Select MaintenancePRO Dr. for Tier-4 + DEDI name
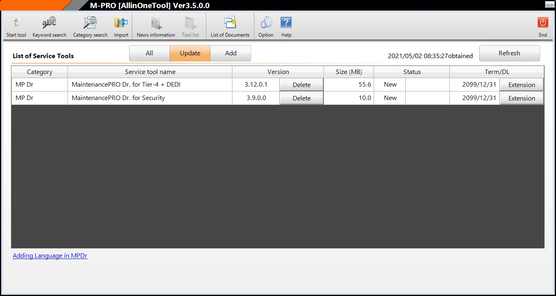 coord(126,85)
